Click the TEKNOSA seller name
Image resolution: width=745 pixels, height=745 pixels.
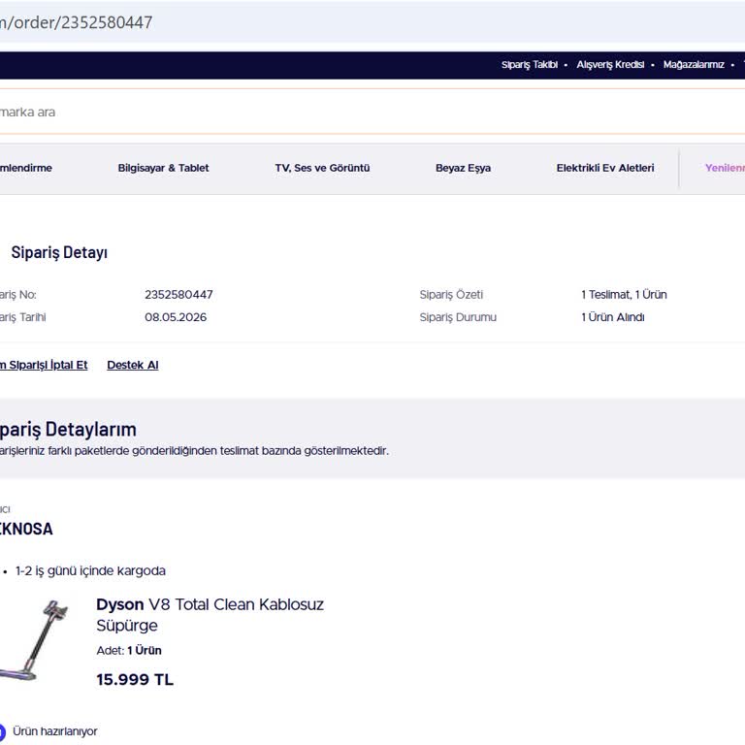coord(26,529)
